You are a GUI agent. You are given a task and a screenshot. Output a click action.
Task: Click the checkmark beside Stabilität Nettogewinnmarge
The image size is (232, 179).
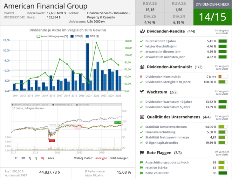(x=141, y=137)
